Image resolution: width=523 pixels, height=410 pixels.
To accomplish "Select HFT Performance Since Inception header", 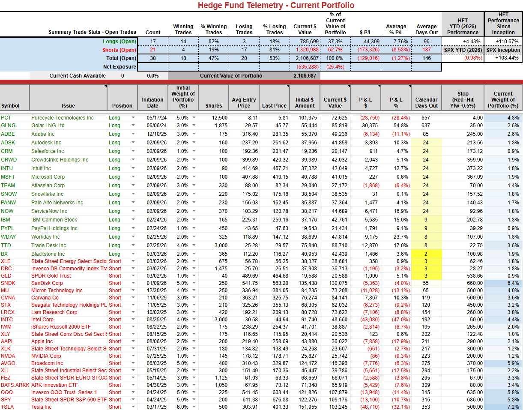I will coord(503,24).
